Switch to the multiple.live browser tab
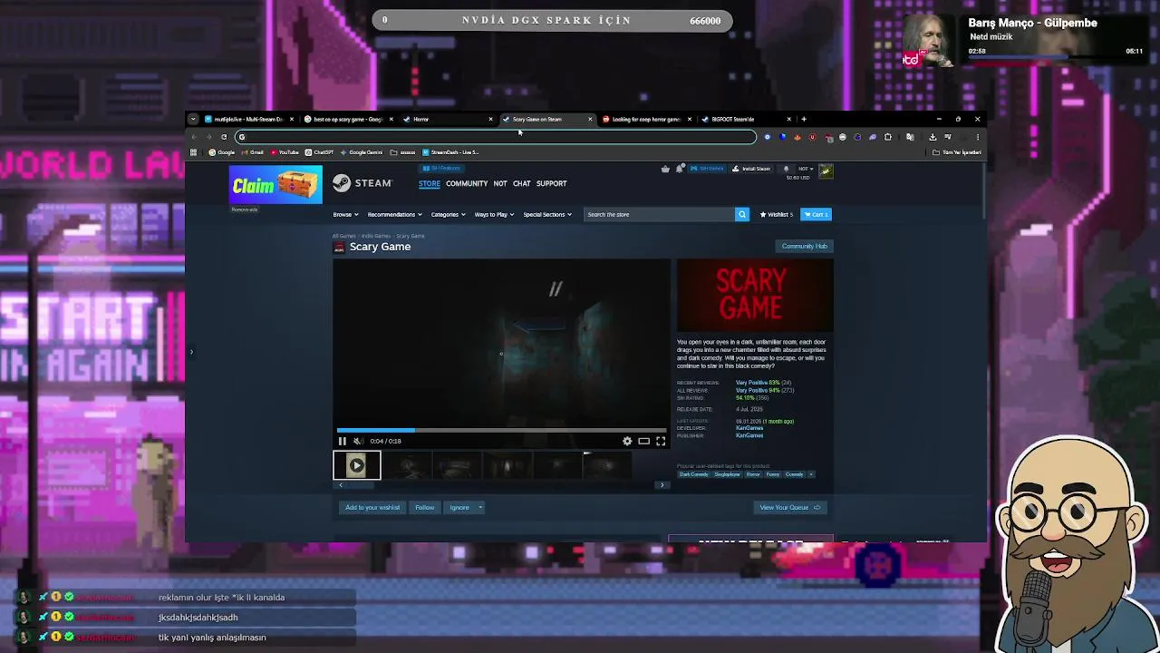 pyautogui.click(x=248, y=119)
